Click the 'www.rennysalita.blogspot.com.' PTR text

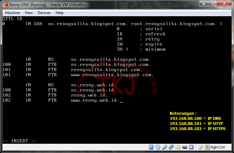point(112,75)
